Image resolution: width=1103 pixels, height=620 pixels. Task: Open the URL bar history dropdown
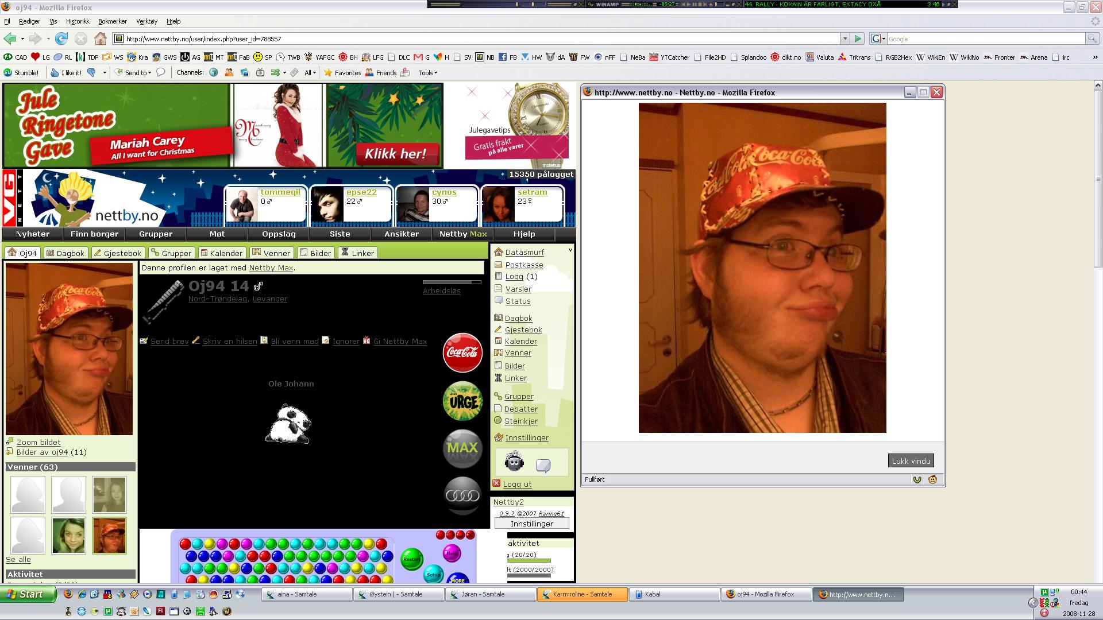click(x=844, y=38)
